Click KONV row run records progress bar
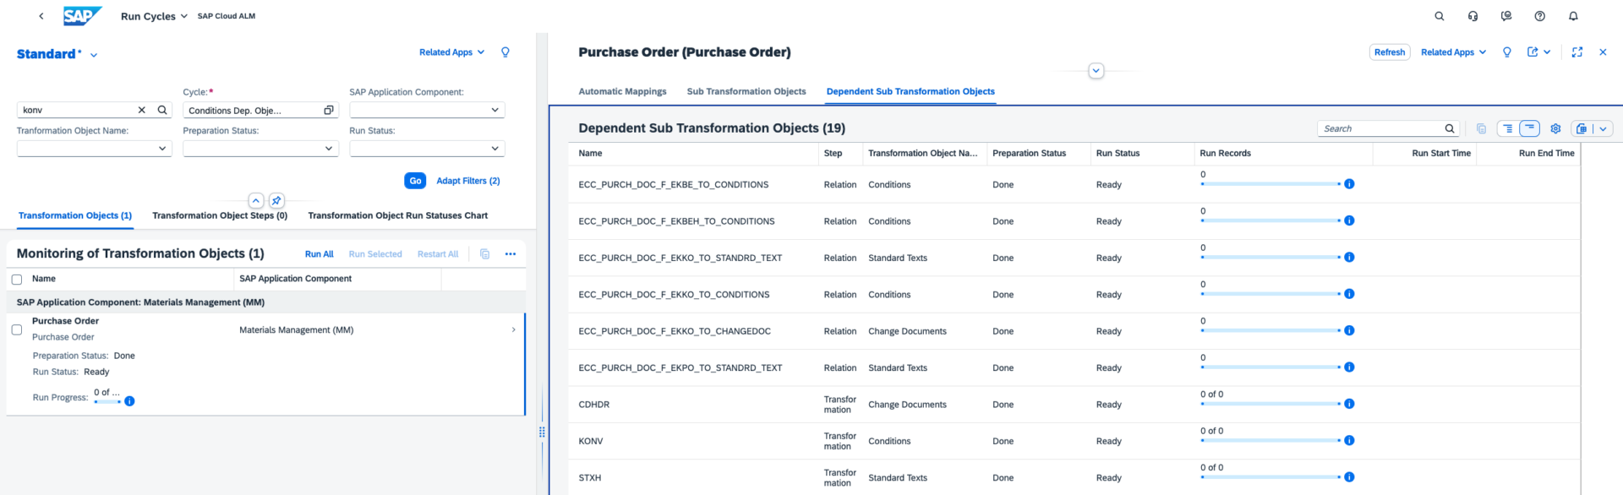Screen dimensions: 1623x495 tap(1270, 441)
